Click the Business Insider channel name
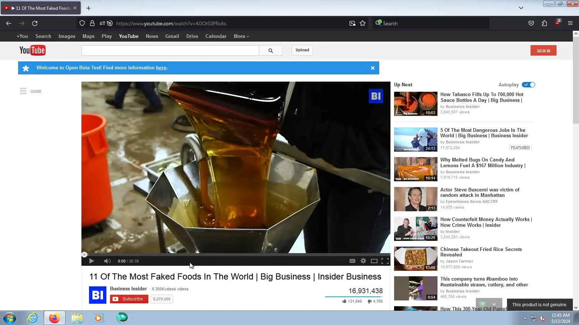This screenshot has height=325, width=579. click(128, 289)
